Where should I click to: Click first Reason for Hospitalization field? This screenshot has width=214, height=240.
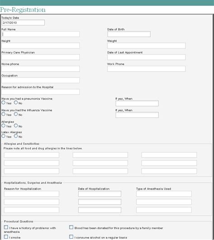(x=32, y=194)
